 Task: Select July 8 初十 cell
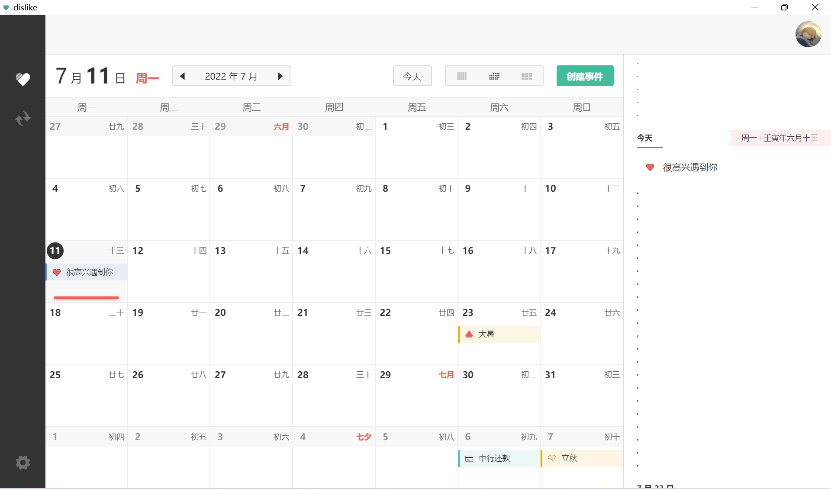(x=416, y=209)
